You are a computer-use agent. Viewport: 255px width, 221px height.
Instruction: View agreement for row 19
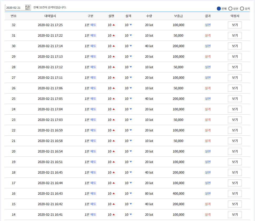(x=235, y=162)
